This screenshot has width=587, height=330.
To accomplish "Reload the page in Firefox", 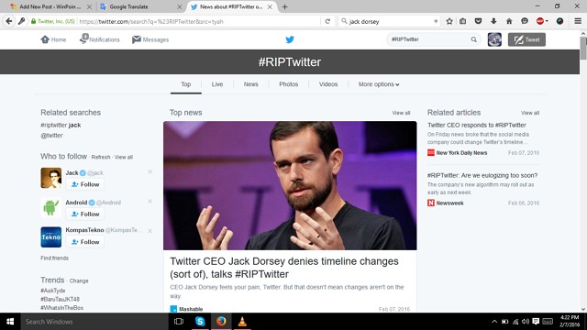I will (327, 21).
